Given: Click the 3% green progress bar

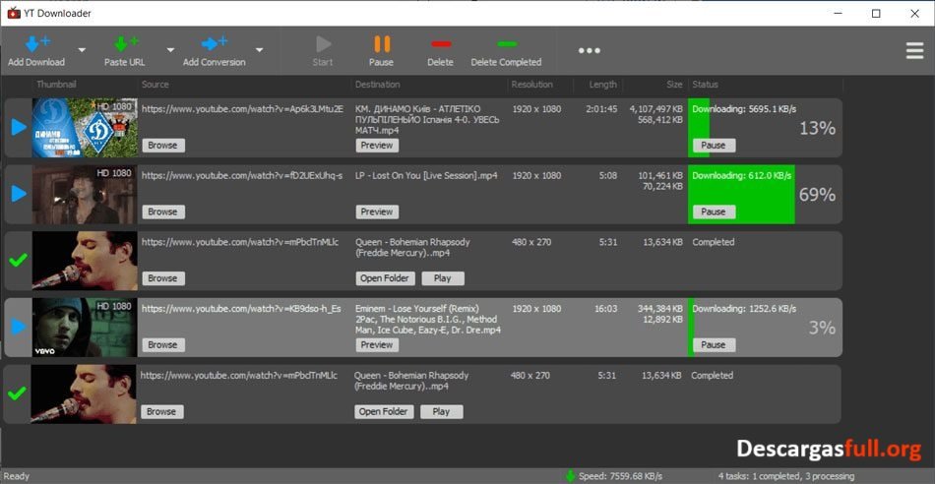Looking at the screenshot, I should click(x=691, y=328).
